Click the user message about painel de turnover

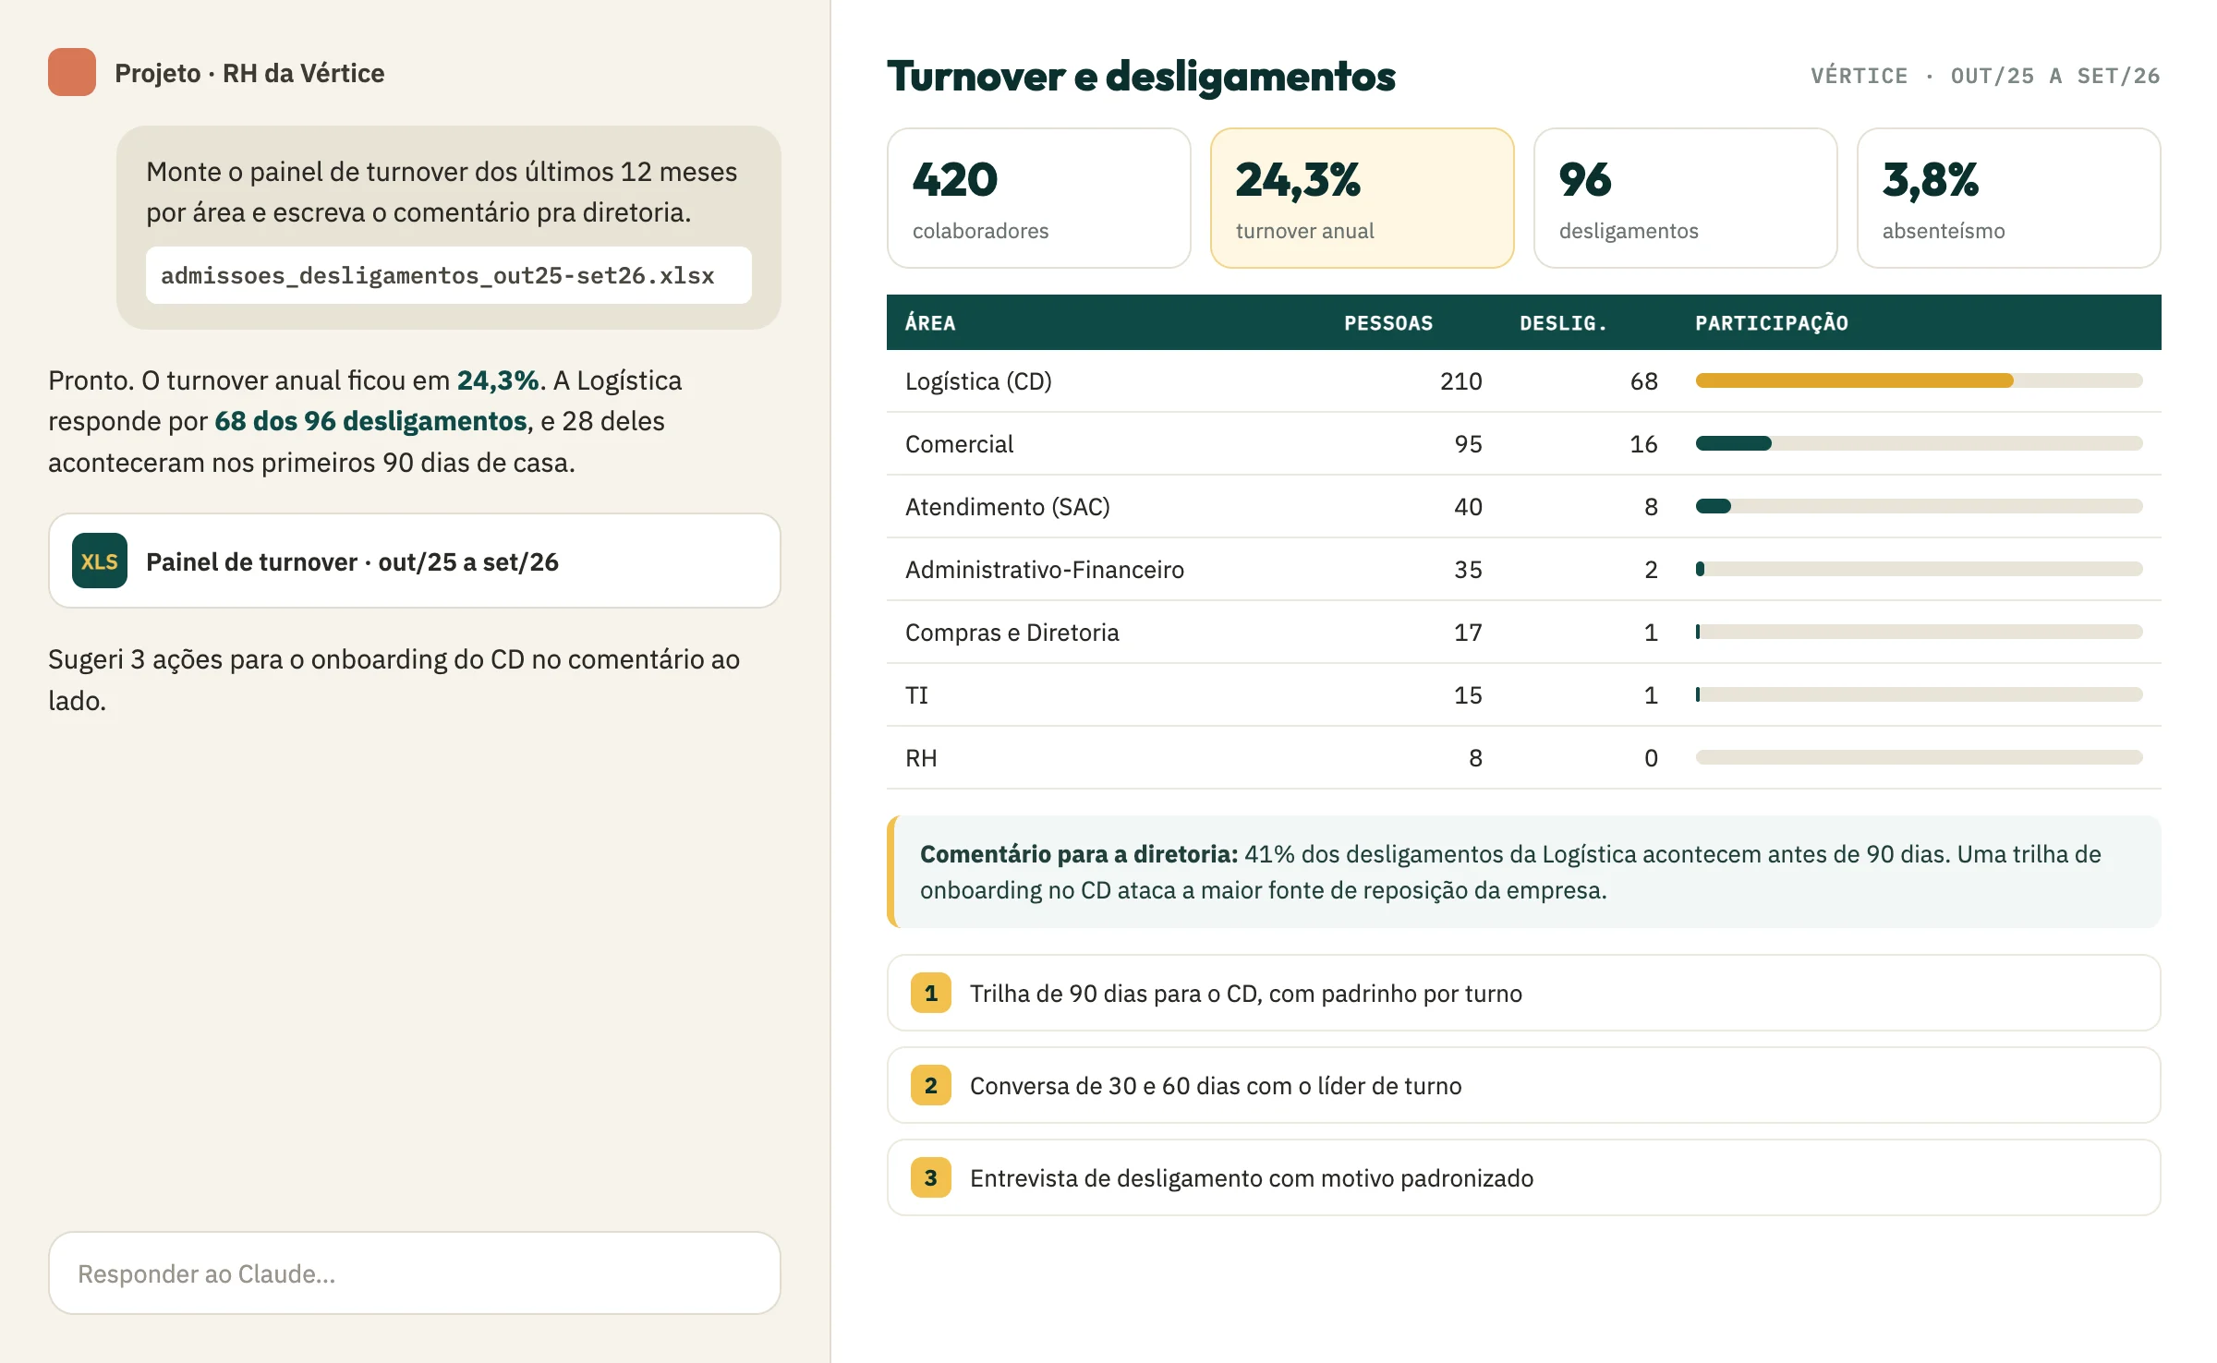tap(449, 227)
